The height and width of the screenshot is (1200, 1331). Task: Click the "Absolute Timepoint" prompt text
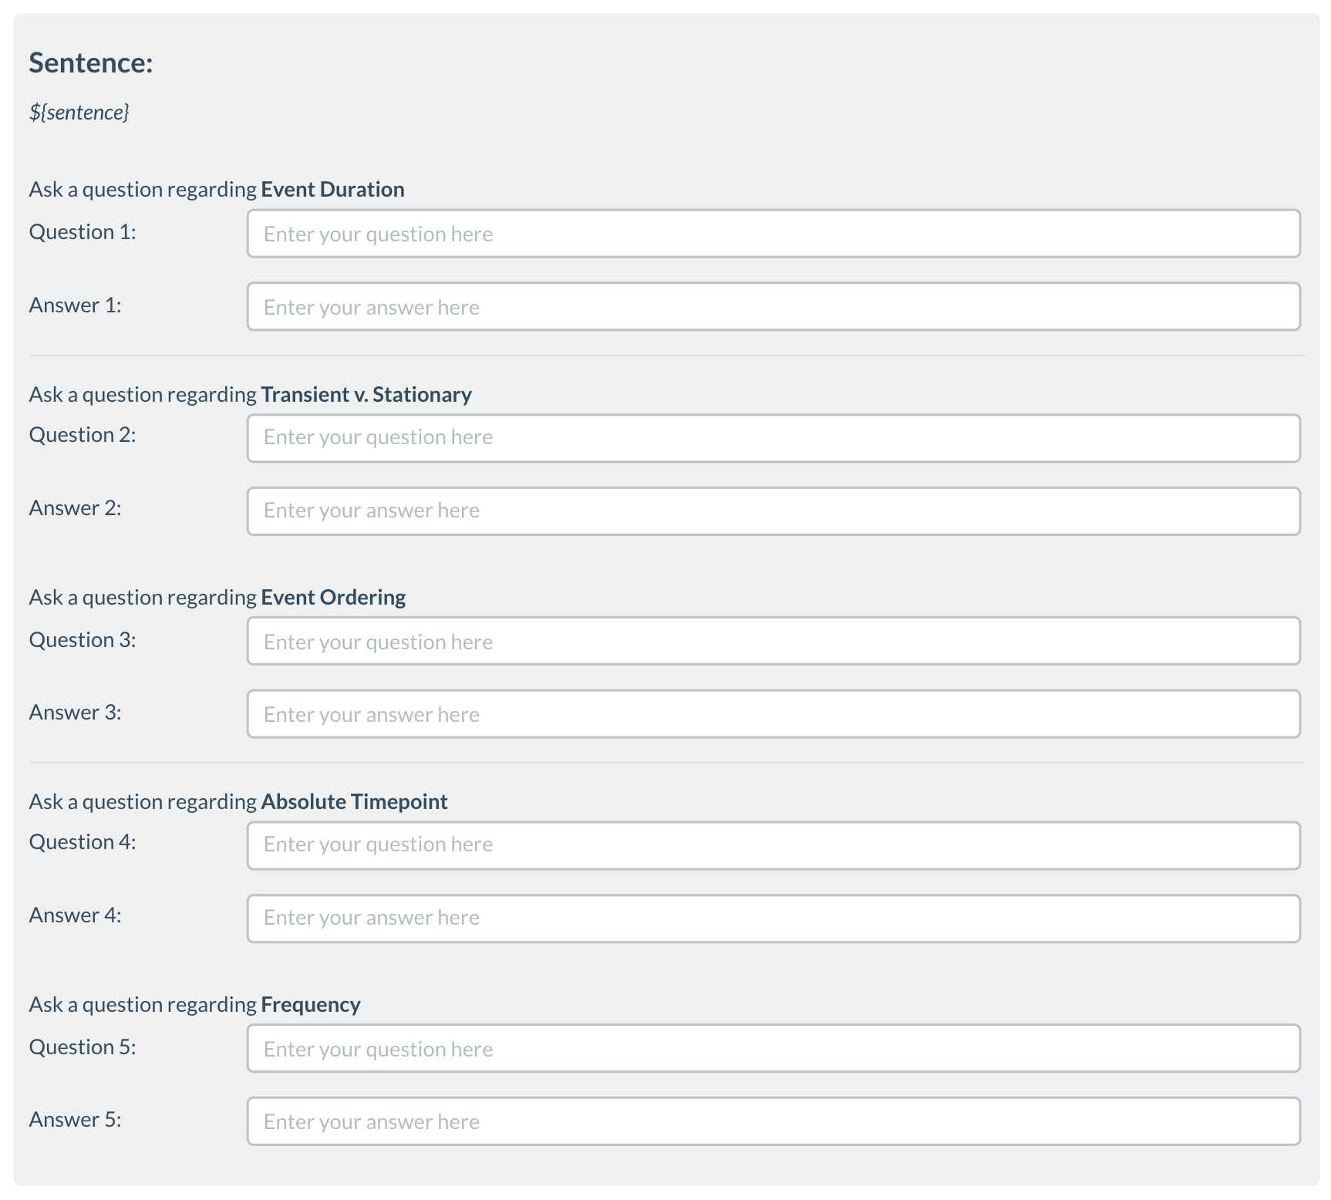click(x=354, y=802)
